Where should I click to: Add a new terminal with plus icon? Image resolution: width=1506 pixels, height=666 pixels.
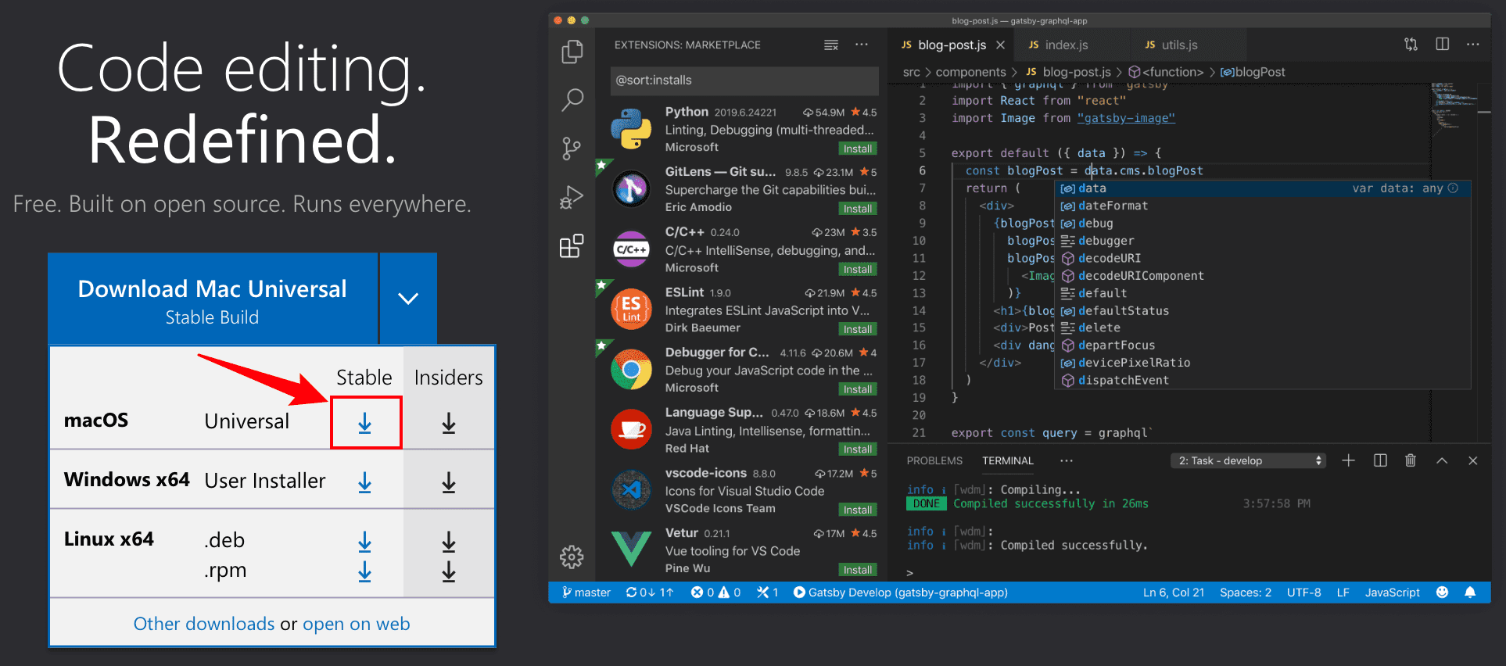(x=1349, y=460)
